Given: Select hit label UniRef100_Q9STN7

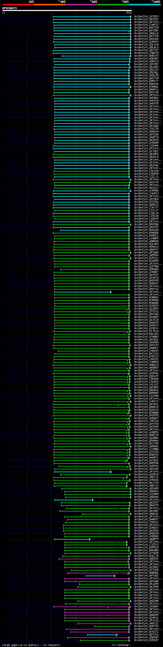Looking at the screenshot, I should click(x=146, y=64).
